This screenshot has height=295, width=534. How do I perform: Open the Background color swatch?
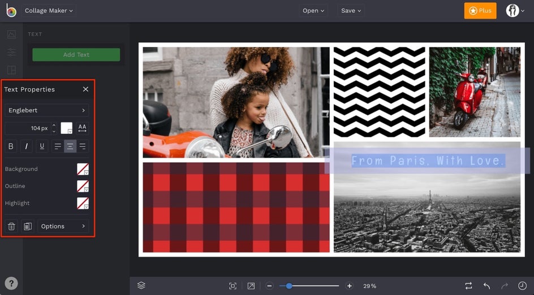click(83, 169)
